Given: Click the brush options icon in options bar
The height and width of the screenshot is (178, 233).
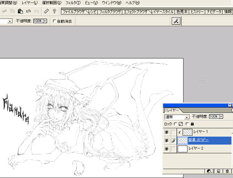Looking at the screenshot, I should [x=176, y=21].
